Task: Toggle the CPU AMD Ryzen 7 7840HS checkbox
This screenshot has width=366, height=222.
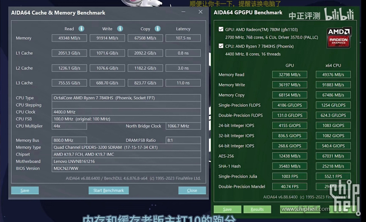Action: coord(221,46)
